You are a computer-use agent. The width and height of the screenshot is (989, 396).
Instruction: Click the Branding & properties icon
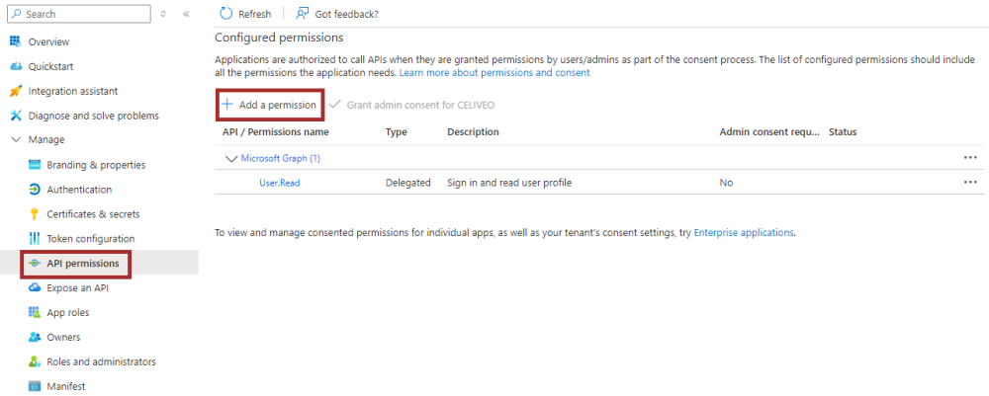35,165
